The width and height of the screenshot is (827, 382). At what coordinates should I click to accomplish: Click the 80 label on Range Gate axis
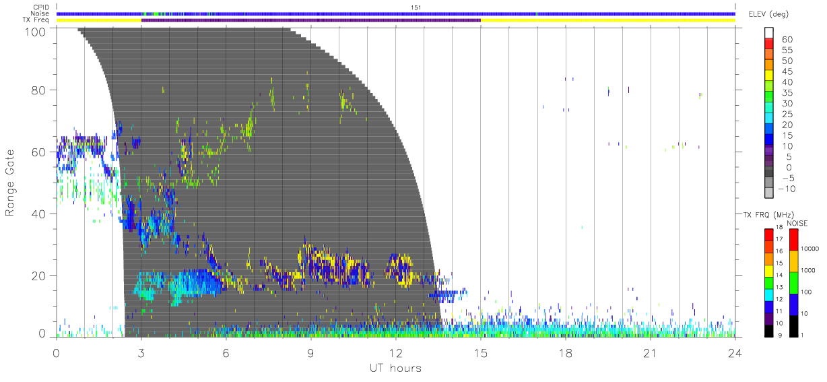point(39,90)
